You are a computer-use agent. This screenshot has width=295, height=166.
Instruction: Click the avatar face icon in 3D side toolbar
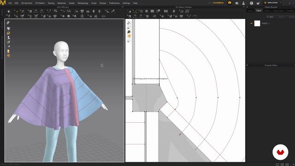8,51
